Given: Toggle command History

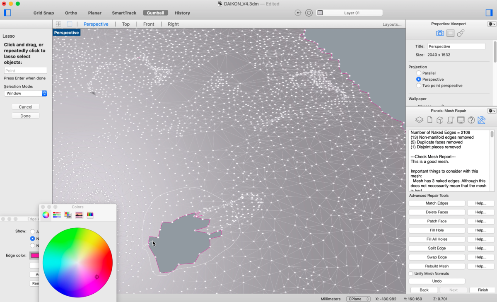Looking at the screenshot, I should 182,13.
